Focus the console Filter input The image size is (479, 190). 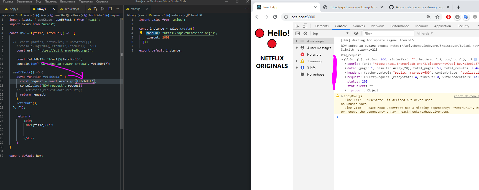tap(388, 34)
